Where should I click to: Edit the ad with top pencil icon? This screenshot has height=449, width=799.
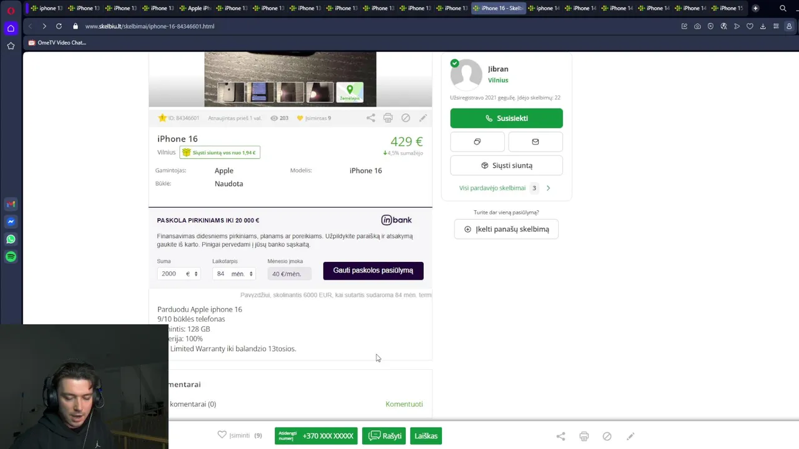click(x=423, y=118)
